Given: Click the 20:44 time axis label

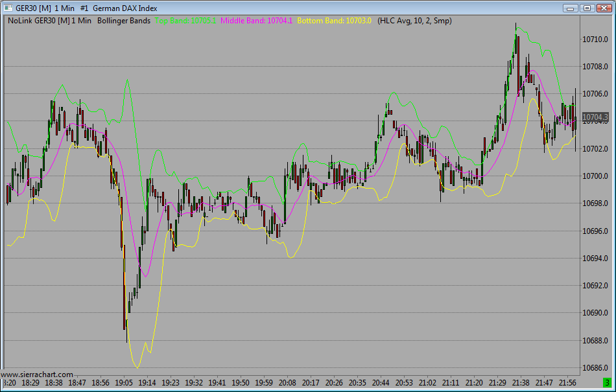Looking at the screenshot, I should click(x=381, y=382).
